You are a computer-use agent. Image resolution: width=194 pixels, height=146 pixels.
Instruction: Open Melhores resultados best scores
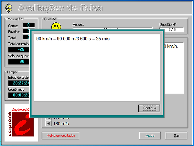(60, 136)
